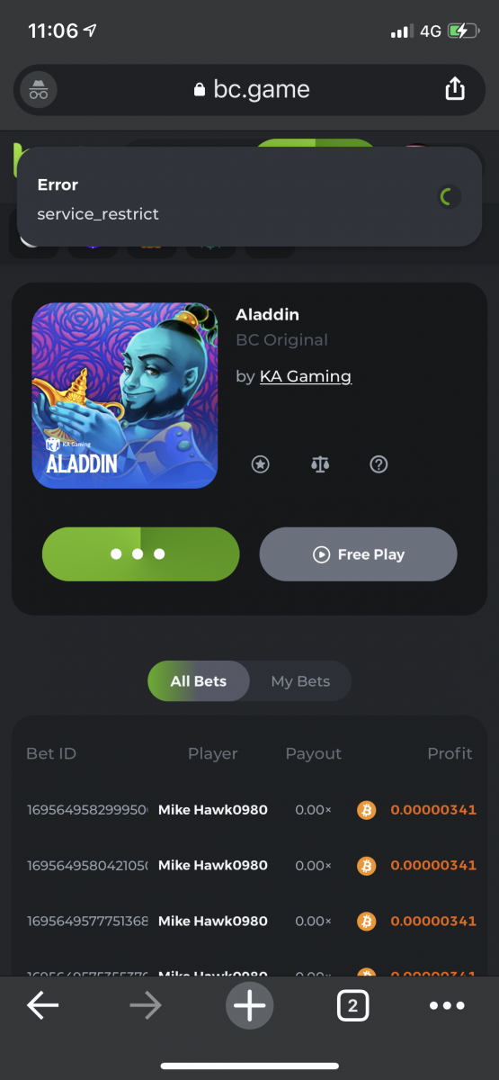Tap the green loading play button

coord(141,554)
